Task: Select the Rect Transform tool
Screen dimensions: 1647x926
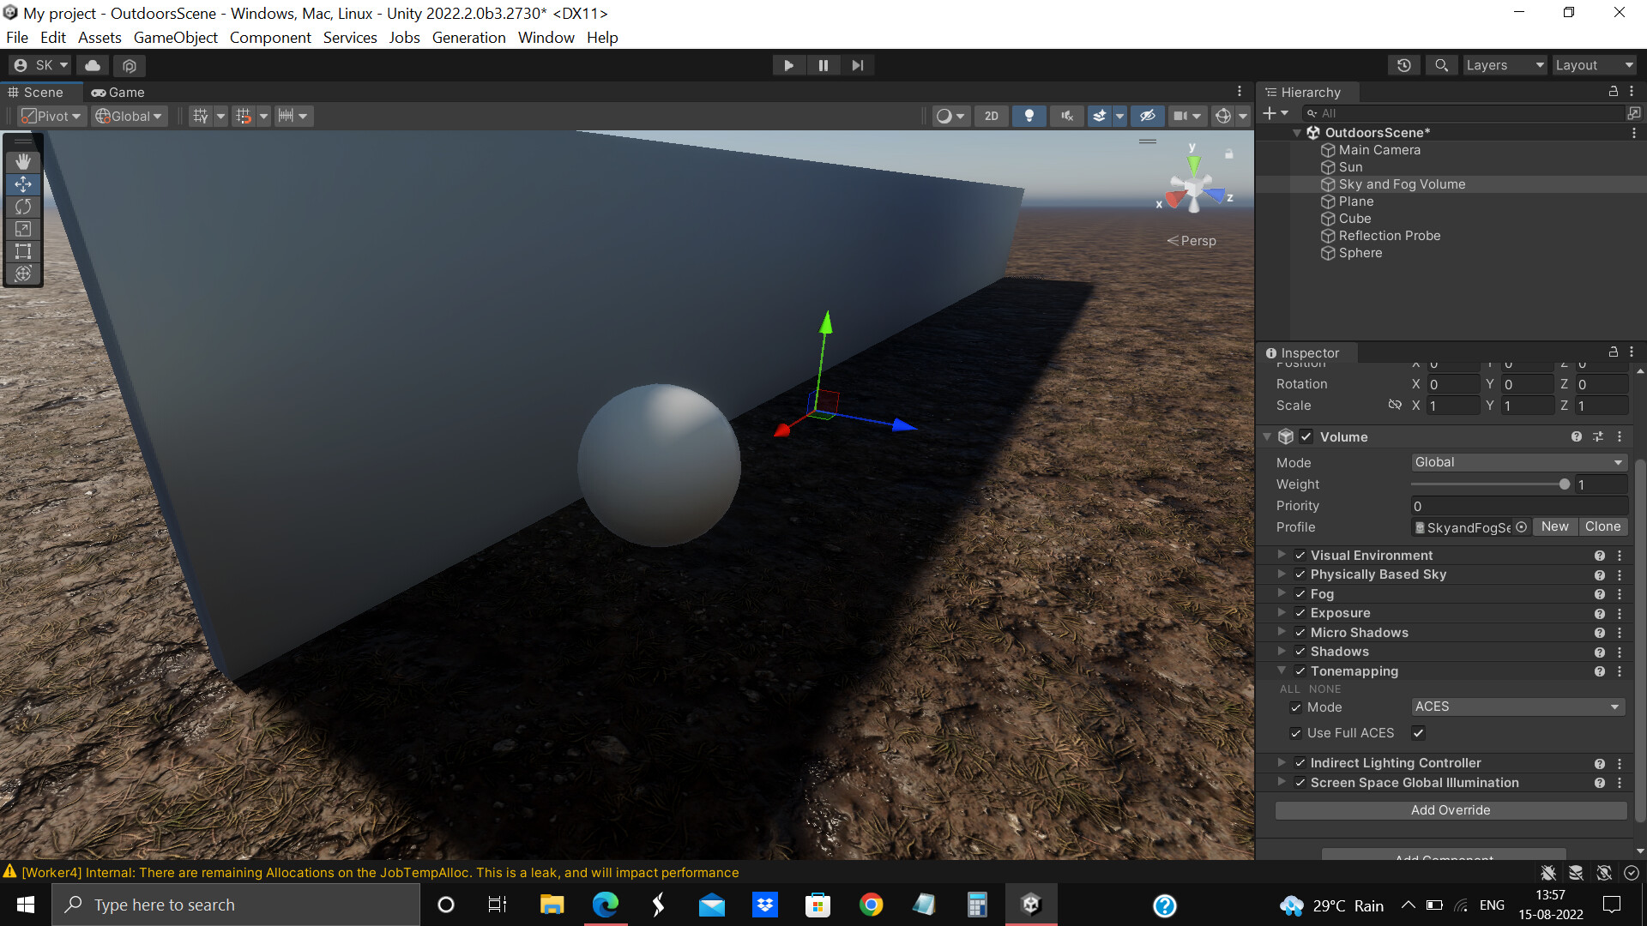Action: tap(23, 251)
